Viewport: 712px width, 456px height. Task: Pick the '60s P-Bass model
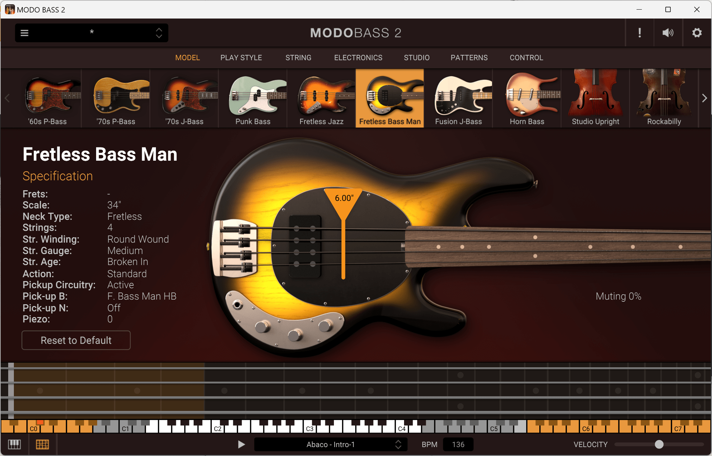pos(47,98)
